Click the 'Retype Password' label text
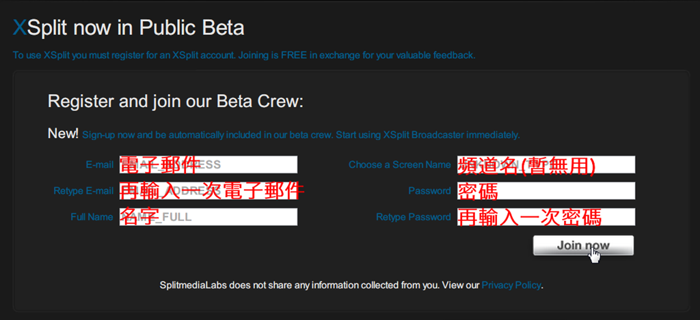700x320 pixels. [413, 217]
